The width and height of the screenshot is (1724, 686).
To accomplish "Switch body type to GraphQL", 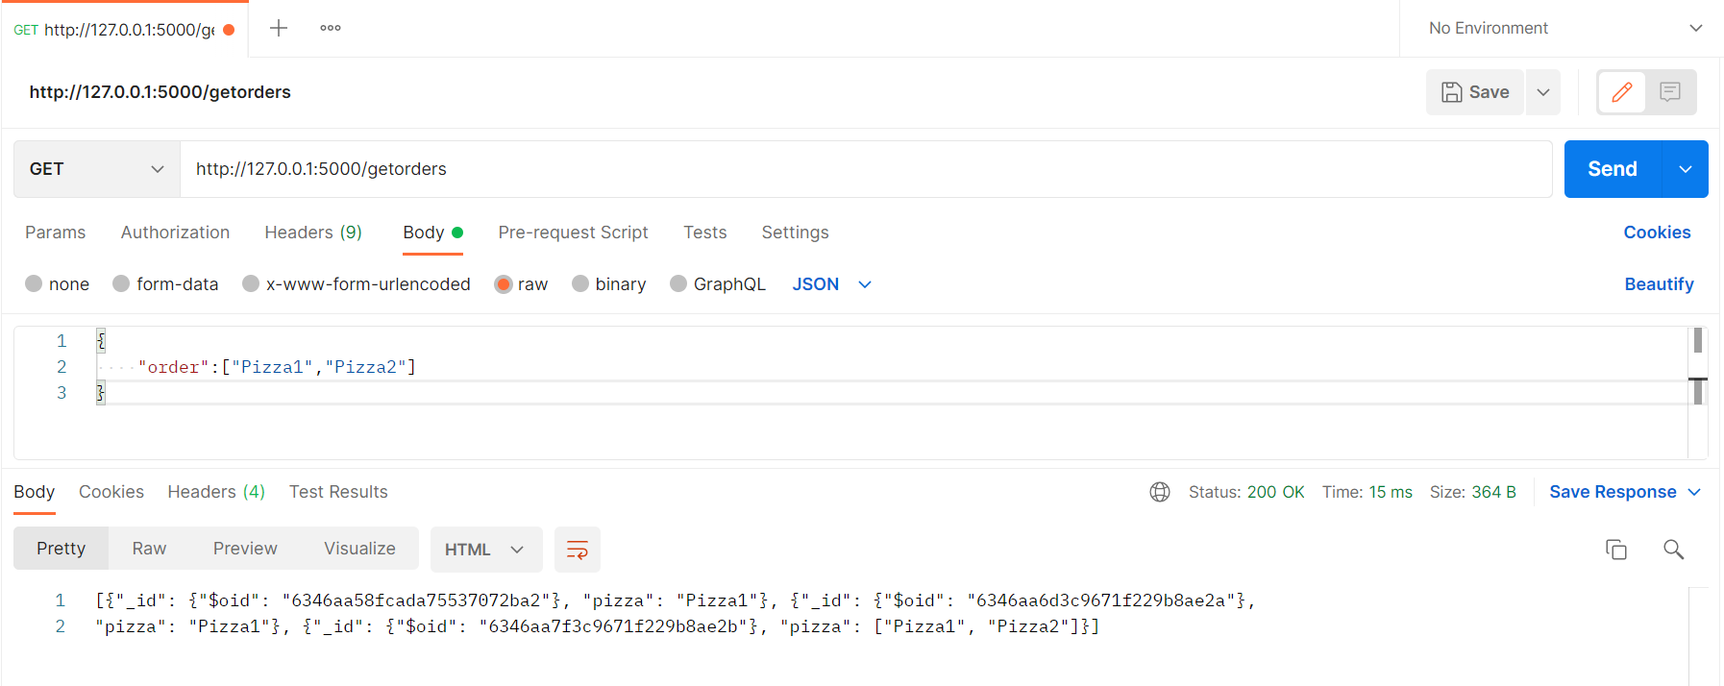I will point(718,283).
